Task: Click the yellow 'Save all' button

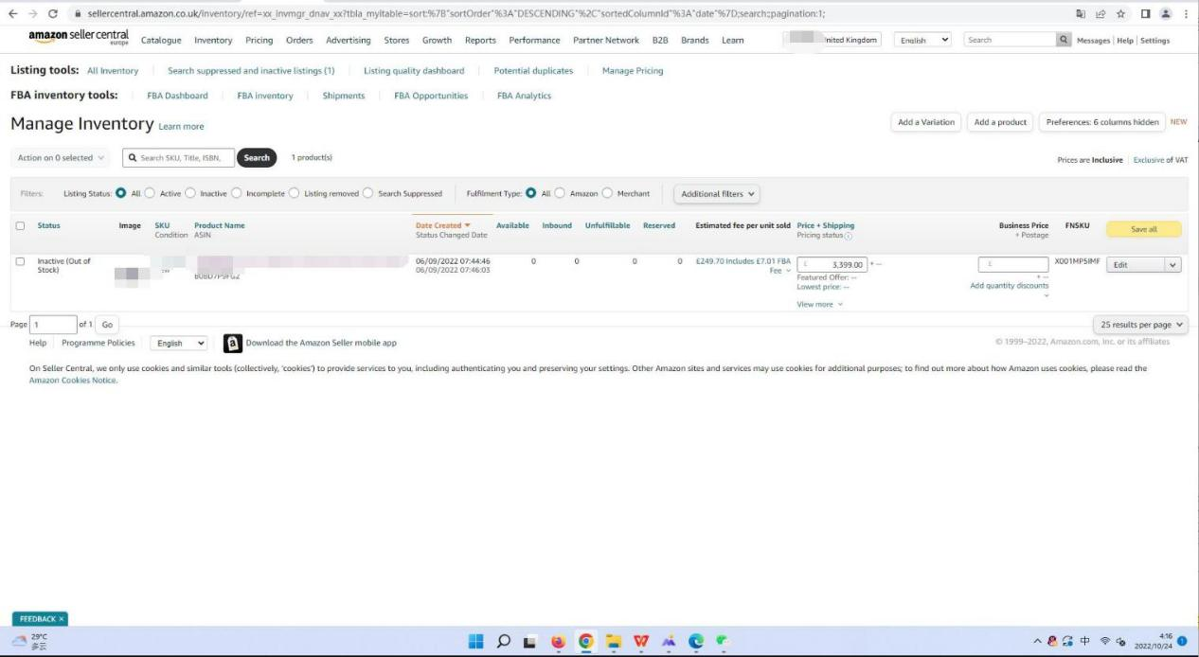Action: tap(1144, 229)
